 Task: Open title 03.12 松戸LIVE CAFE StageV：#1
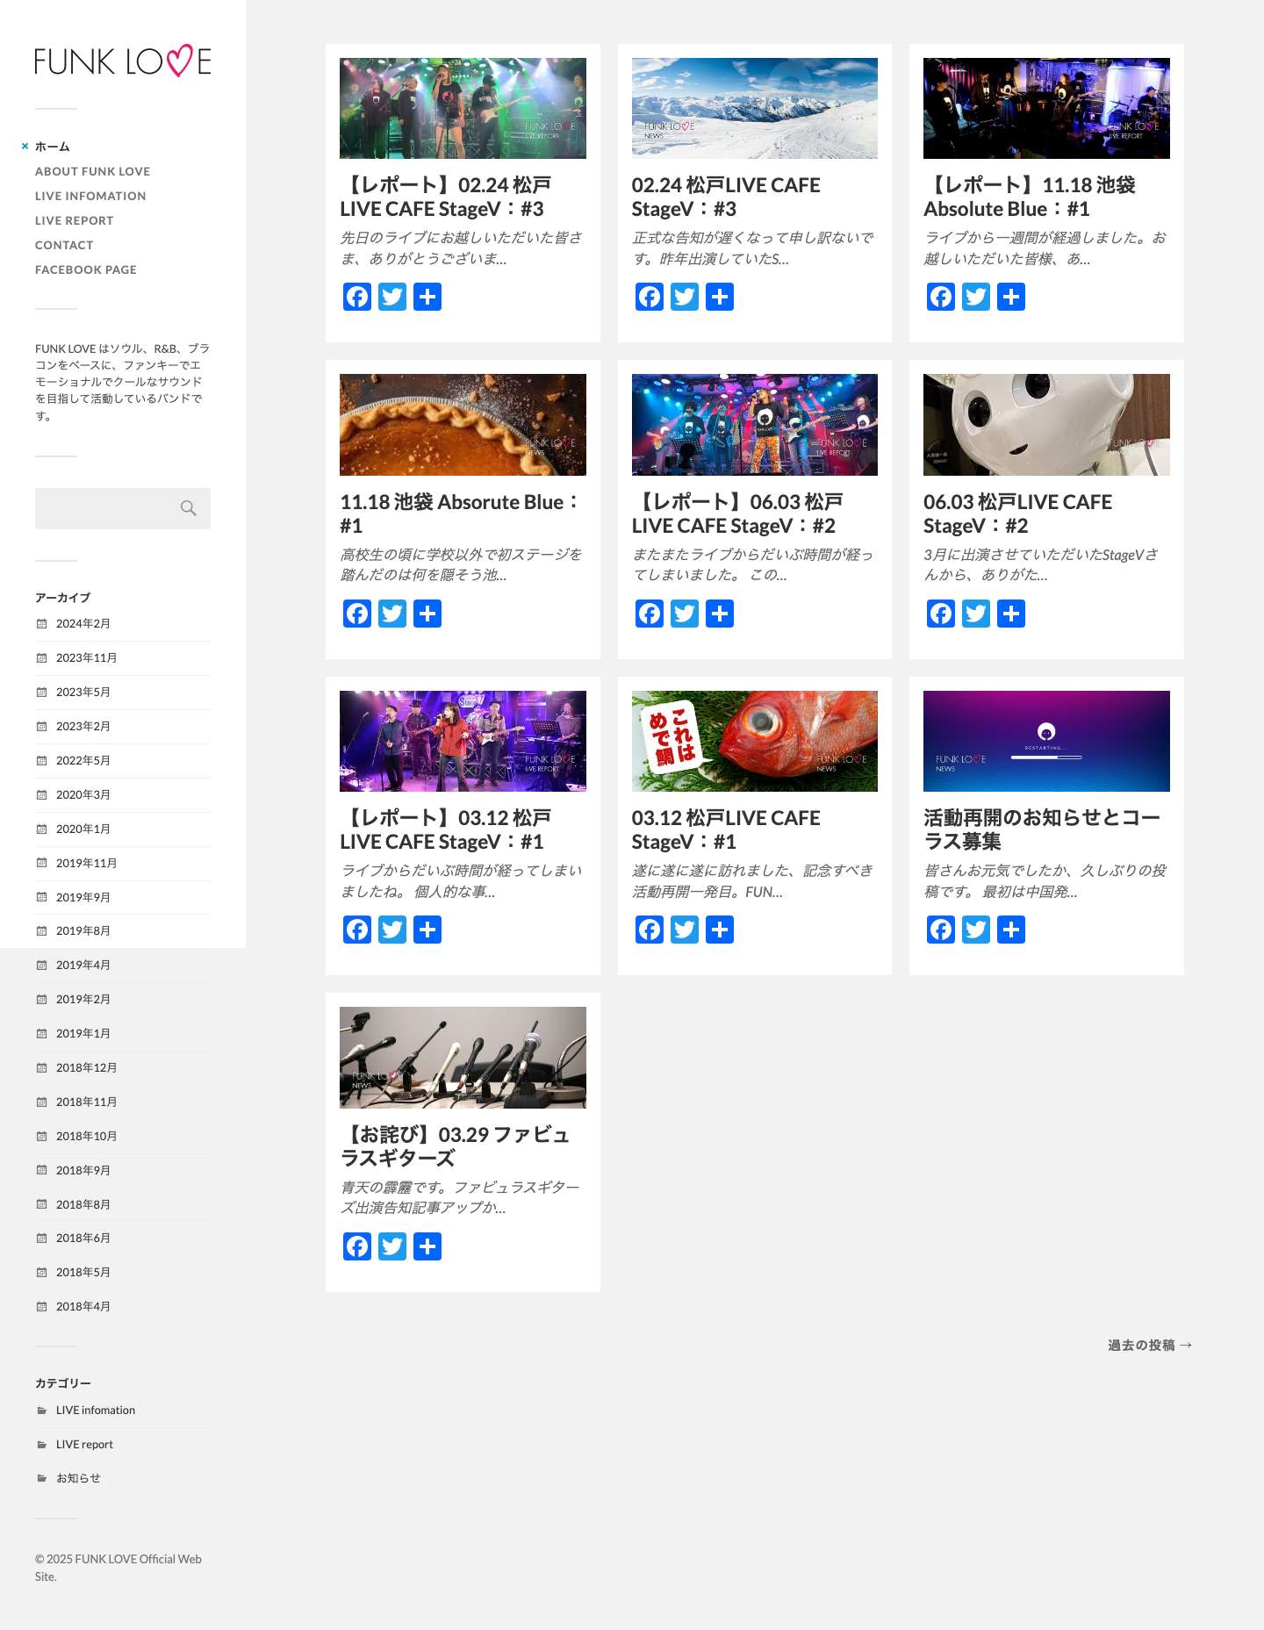point(726,829)
